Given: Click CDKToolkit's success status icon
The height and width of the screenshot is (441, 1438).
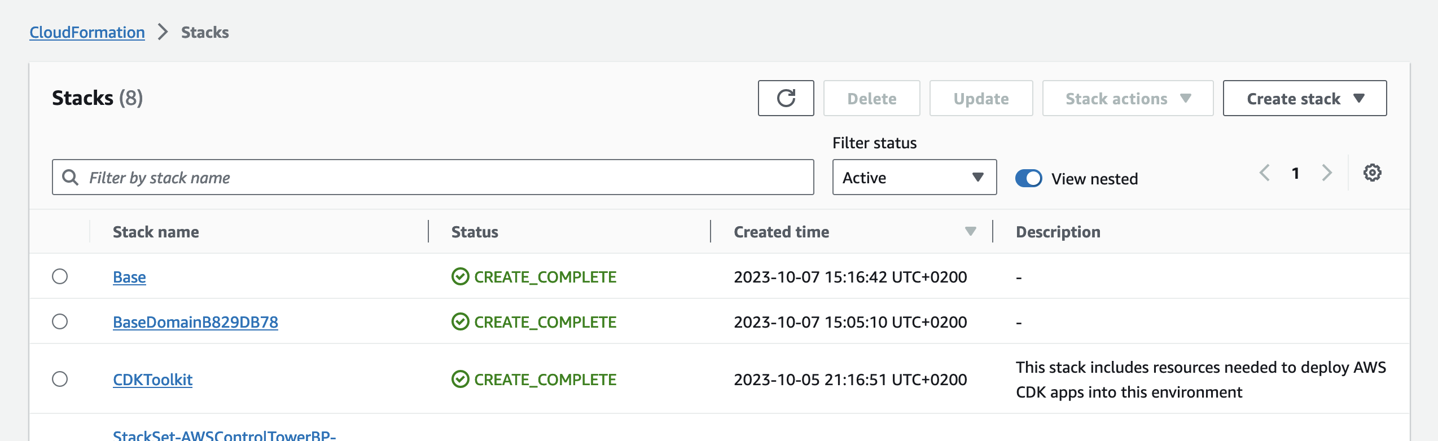Looking at the screenshot, I should (x=460, y=380).
